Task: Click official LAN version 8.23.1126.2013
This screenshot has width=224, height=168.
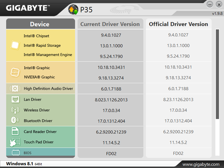Action: coord(178,99)
